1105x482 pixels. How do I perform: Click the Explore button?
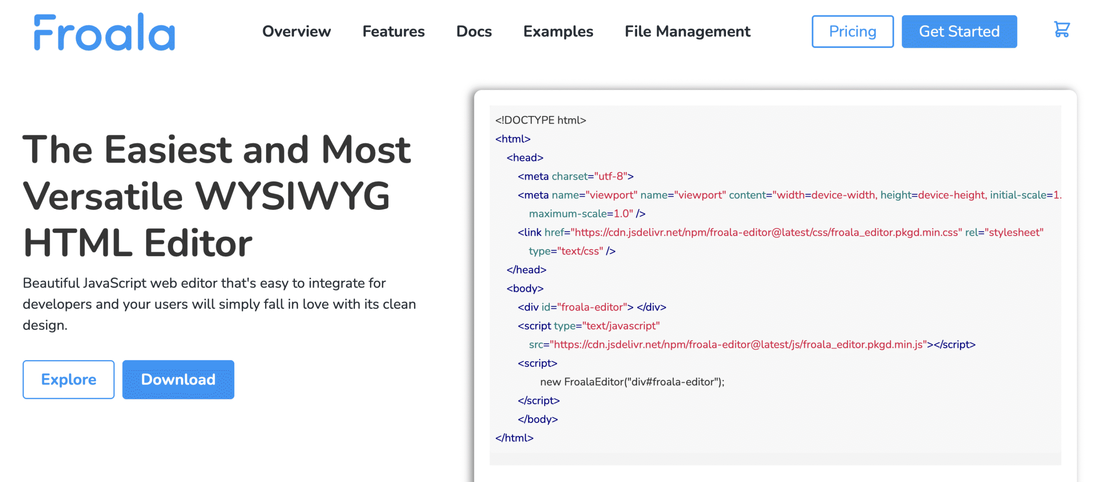[x=68, y=379]
